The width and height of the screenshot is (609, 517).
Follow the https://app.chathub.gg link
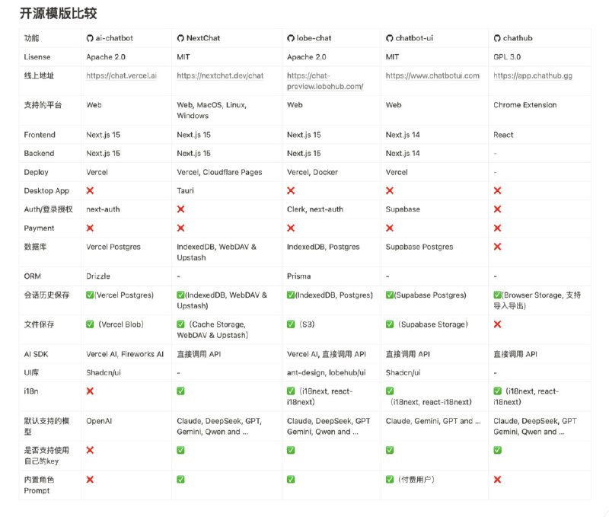pyautogui.click(x=533, y=75)
